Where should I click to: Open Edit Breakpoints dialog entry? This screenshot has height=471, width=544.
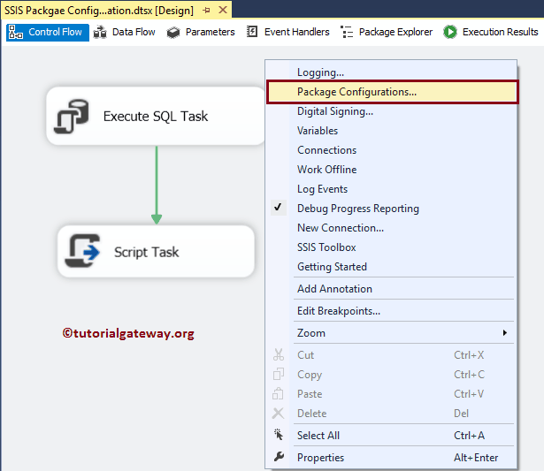[x=391, y=311]
